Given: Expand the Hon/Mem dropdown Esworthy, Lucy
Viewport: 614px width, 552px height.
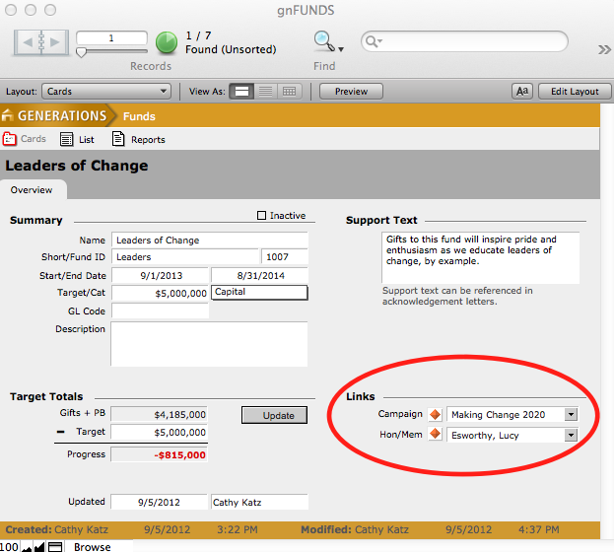Looking at the screenshot, I should point(571,435).
